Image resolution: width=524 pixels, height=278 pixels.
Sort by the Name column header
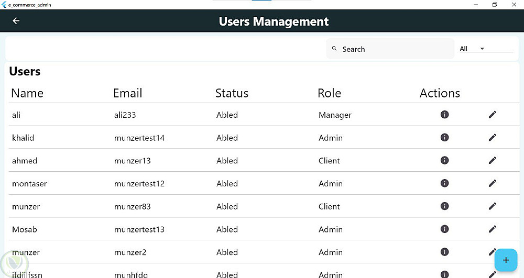click(x=27, y=93)
